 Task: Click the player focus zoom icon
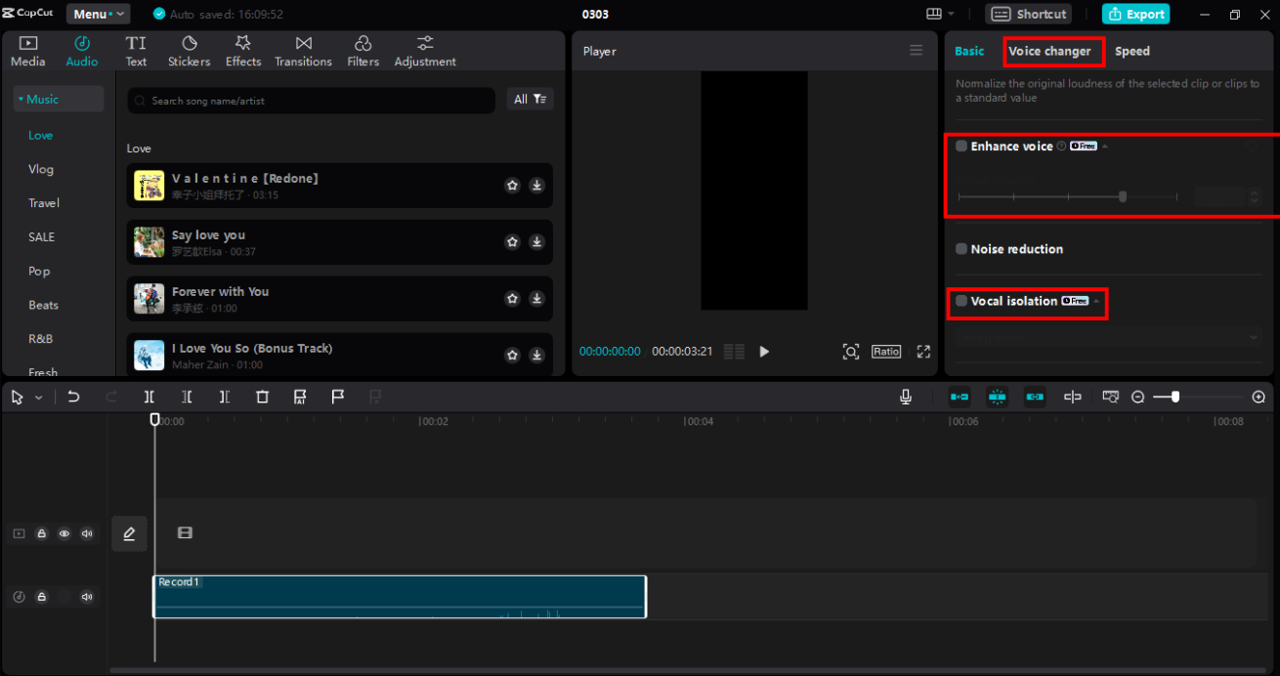pyautogui.click(x=851, y=352)
